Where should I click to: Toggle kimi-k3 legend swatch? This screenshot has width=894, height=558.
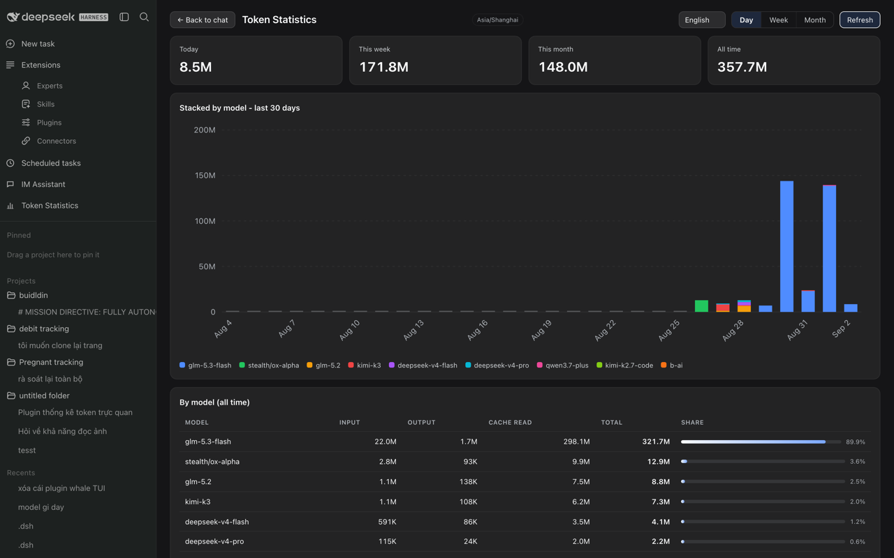click(x=351, y=365)
